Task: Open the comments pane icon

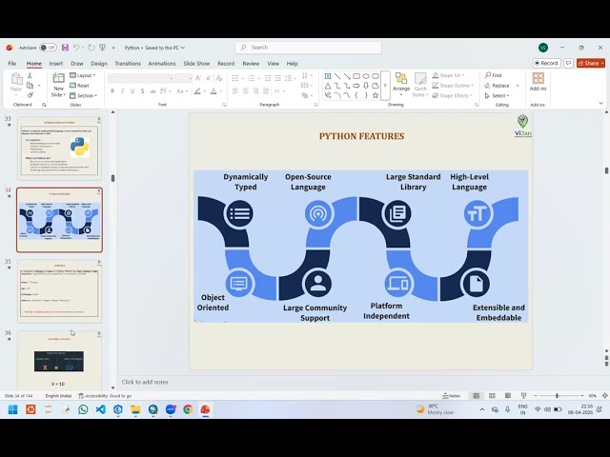Action: click(x=568, y=63)
